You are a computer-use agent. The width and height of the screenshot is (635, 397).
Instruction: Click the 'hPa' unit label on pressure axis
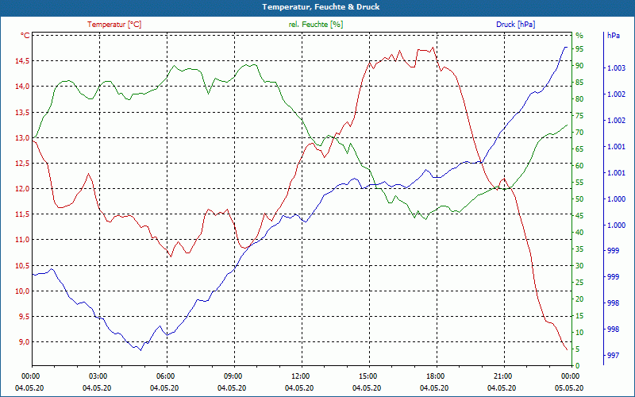click(x=614, y=36)
